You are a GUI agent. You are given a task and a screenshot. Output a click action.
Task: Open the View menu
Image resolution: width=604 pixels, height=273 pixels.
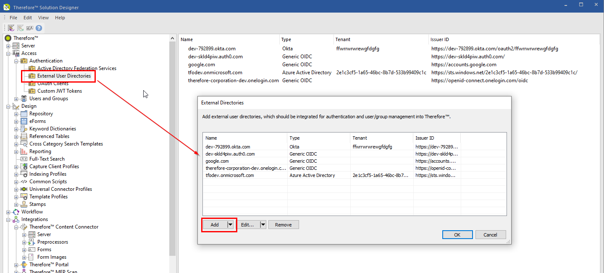[x=43, y=17]
